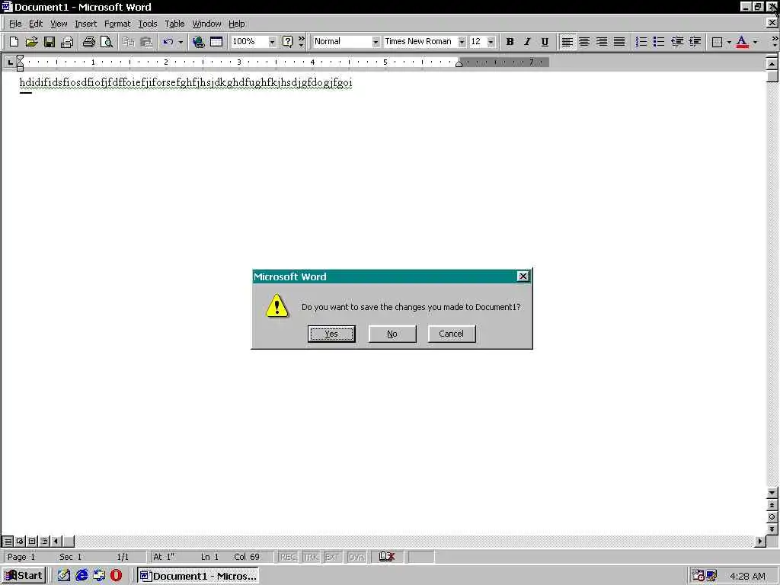Image resolution: width=780 pixels, height=585 pixels.
Task: Open the Style dropdown showing Normal
Action: point(376,42)
